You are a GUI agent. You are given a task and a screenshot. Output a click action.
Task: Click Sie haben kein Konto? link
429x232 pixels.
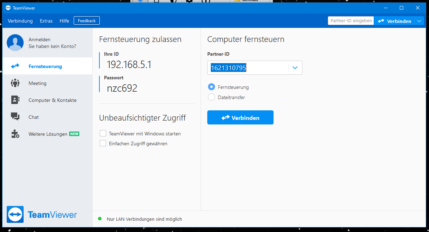[x=52, y=46]
